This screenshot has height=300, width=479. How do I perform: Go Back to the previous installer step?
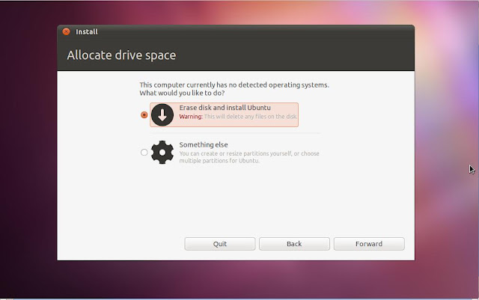(x=294, y=244)
